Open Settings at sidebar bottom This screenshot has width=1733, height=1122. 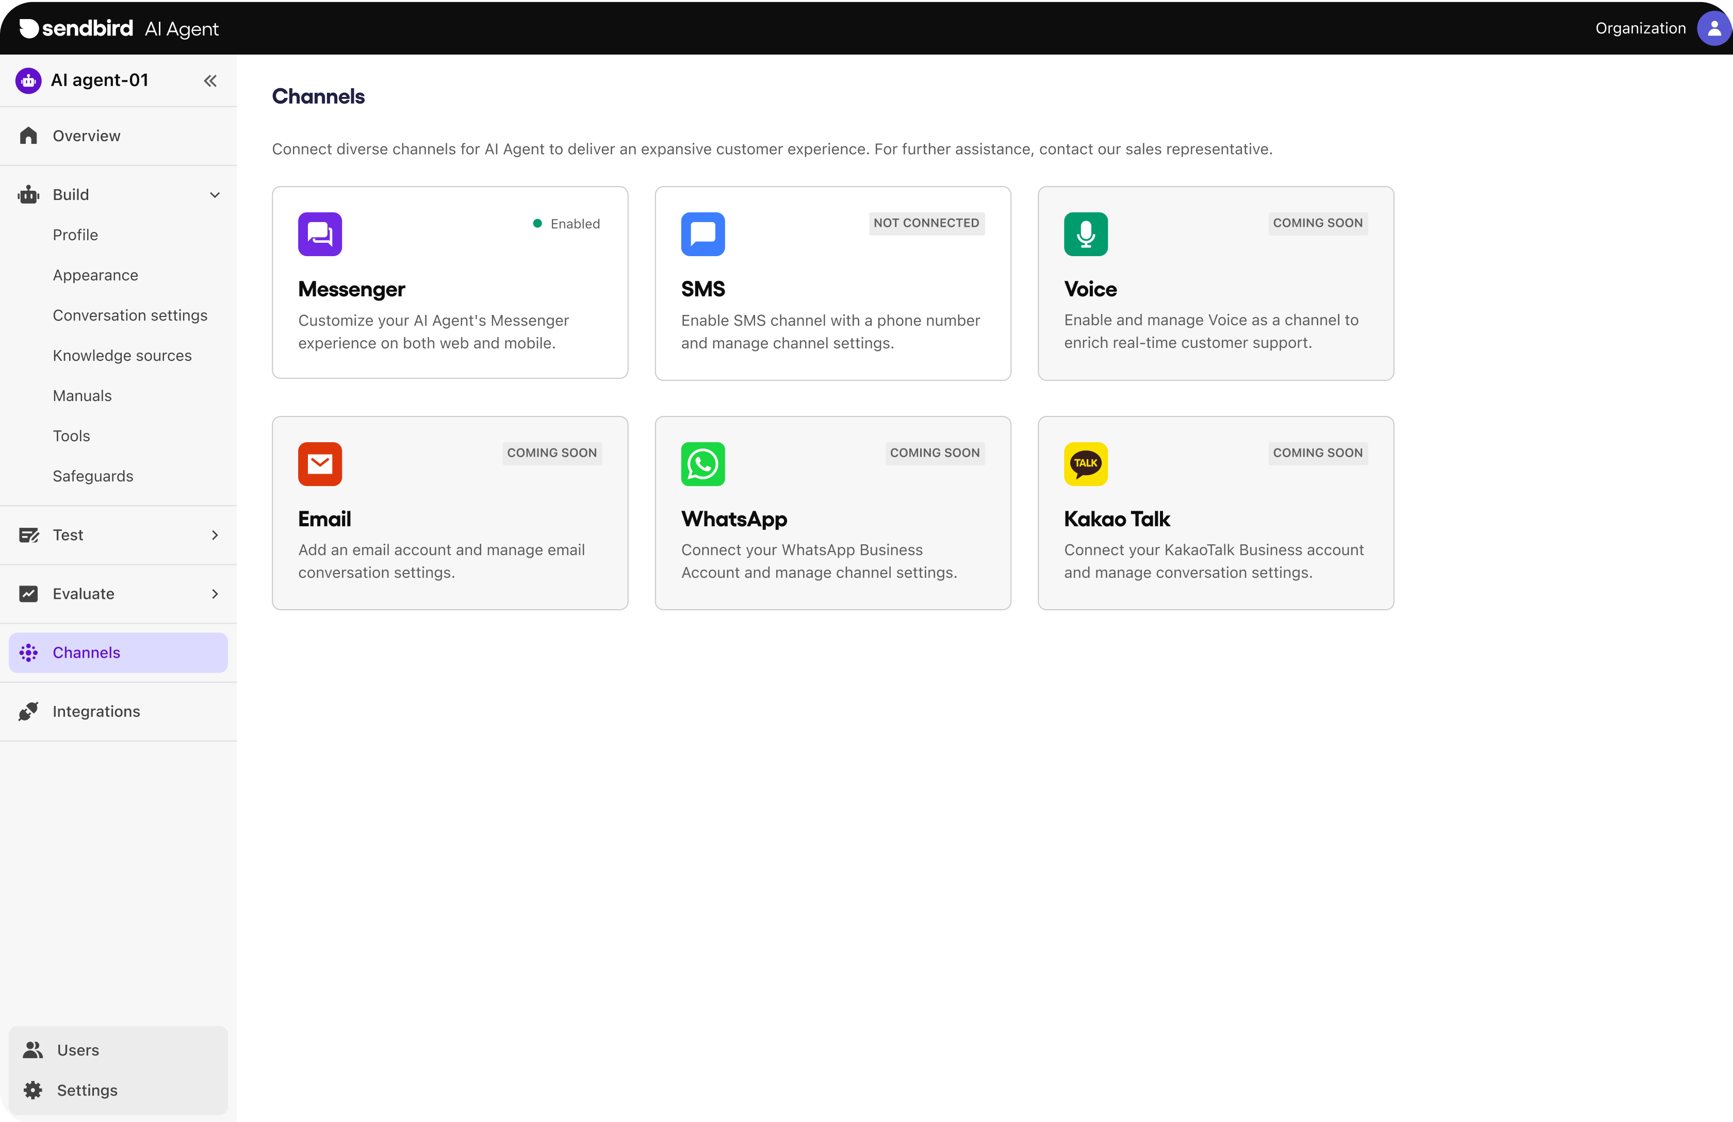tap(87, 1090)
